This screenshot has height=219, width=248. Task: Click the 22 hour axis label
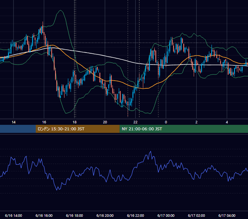pyautogui.click(x=135, y=122)
